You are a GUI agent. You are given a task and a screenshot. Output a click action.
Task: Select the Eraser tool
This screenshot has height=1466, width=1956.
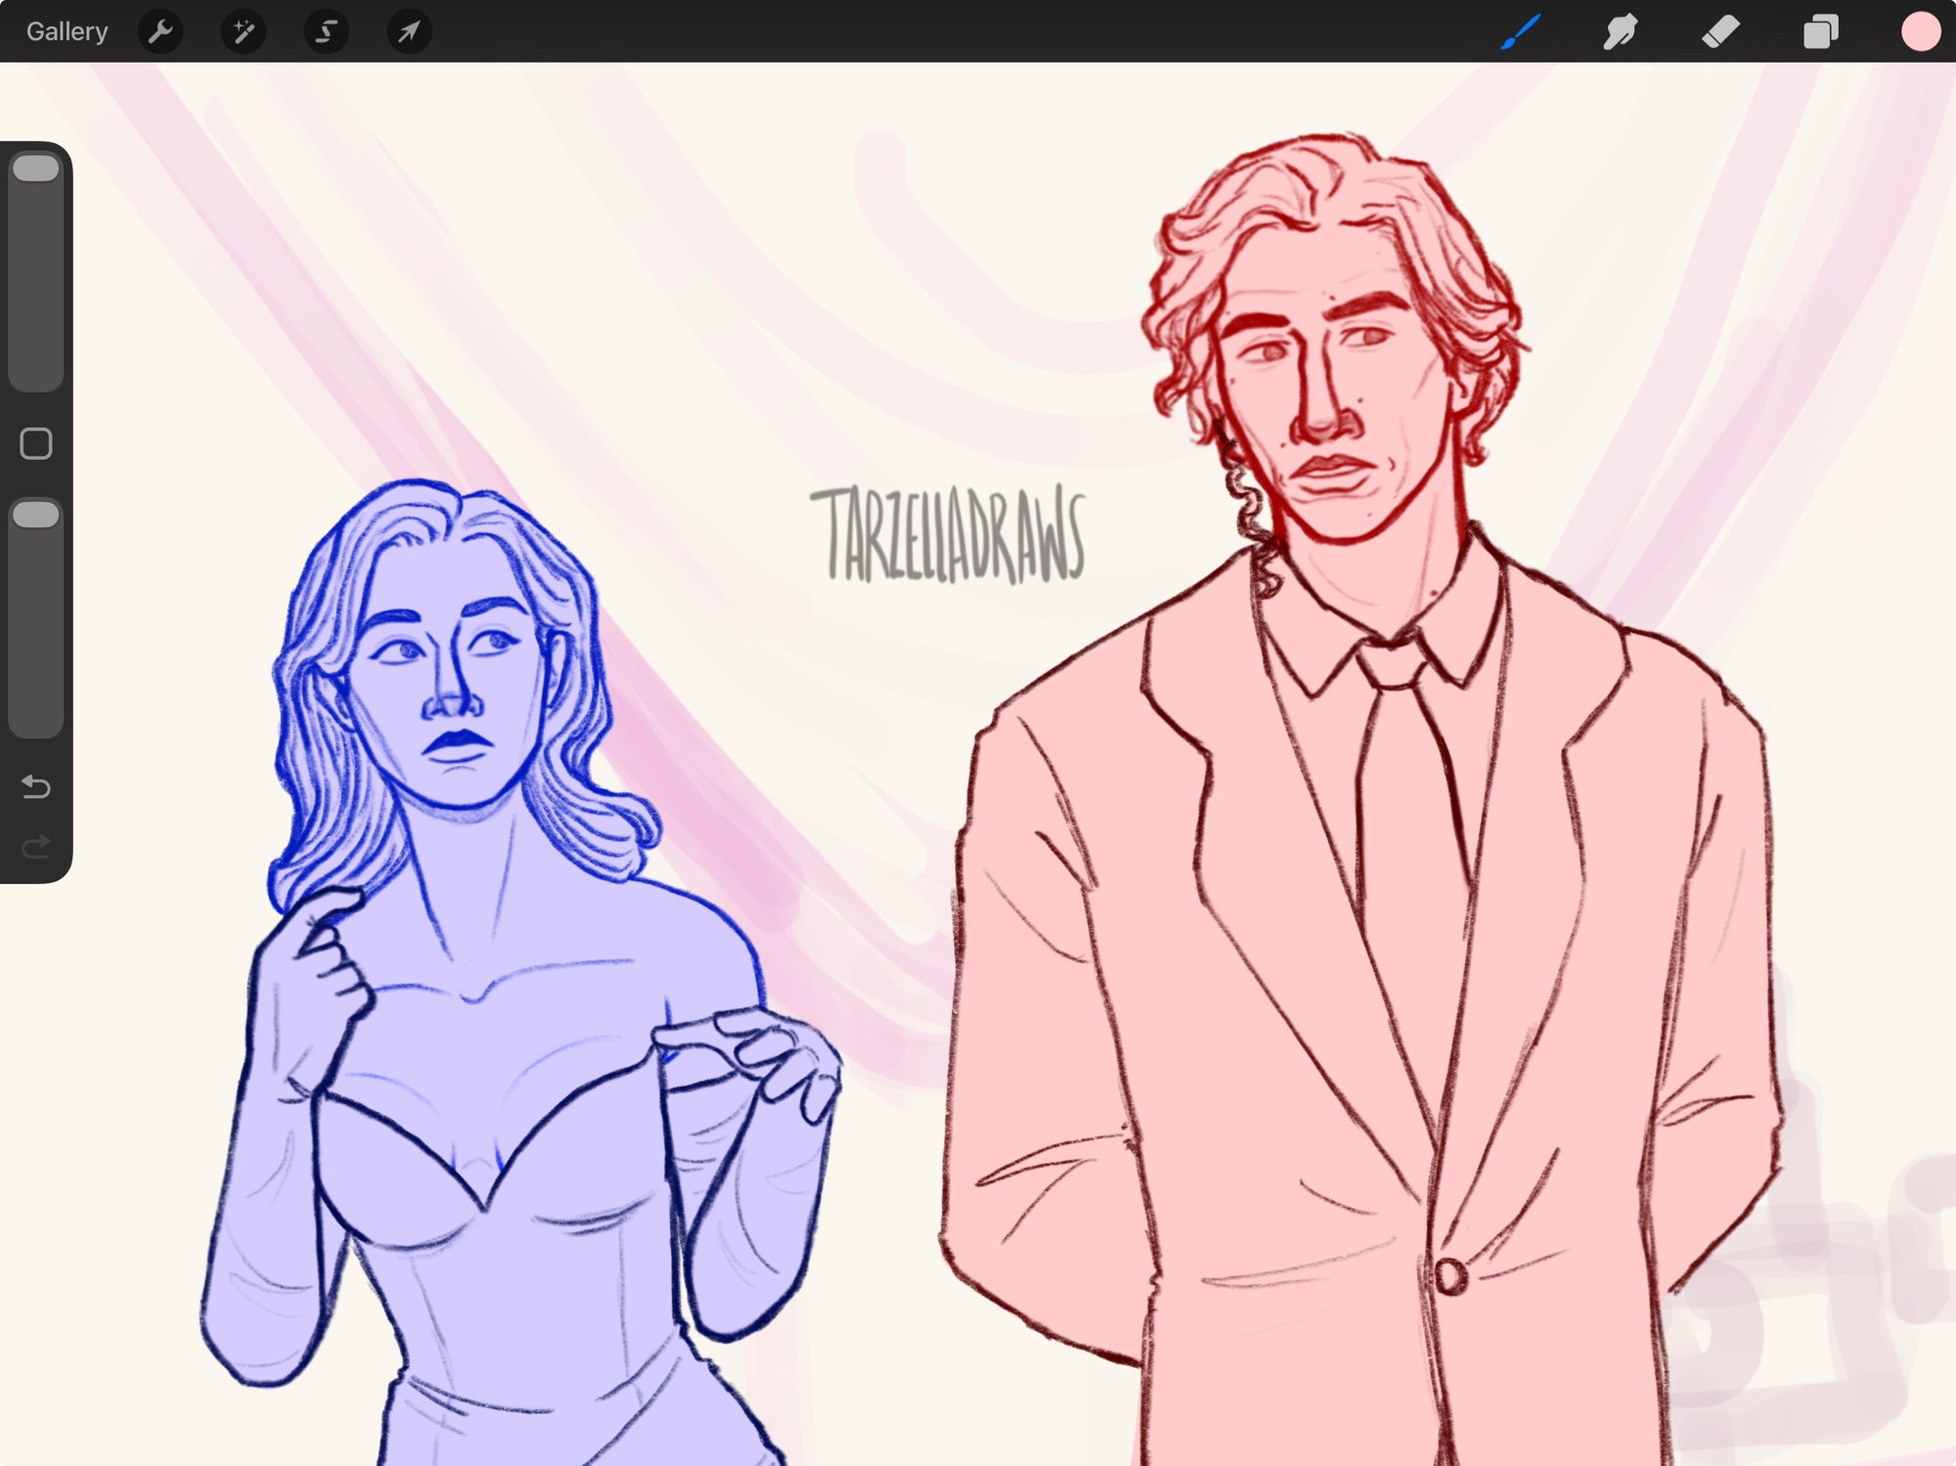pyautogui.click(x=1720, y=31)
